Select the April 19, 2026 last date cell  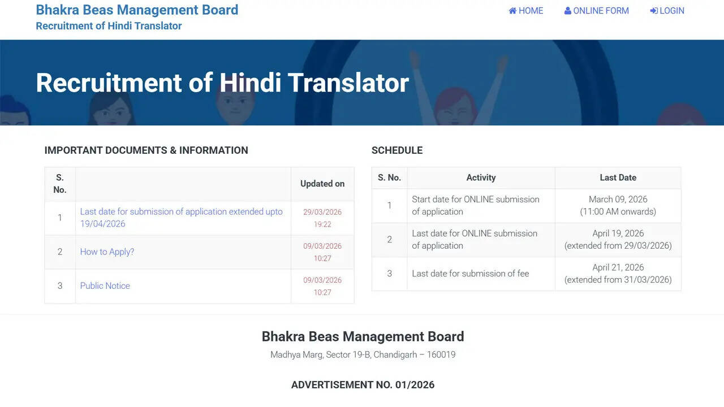click(618, 239)
